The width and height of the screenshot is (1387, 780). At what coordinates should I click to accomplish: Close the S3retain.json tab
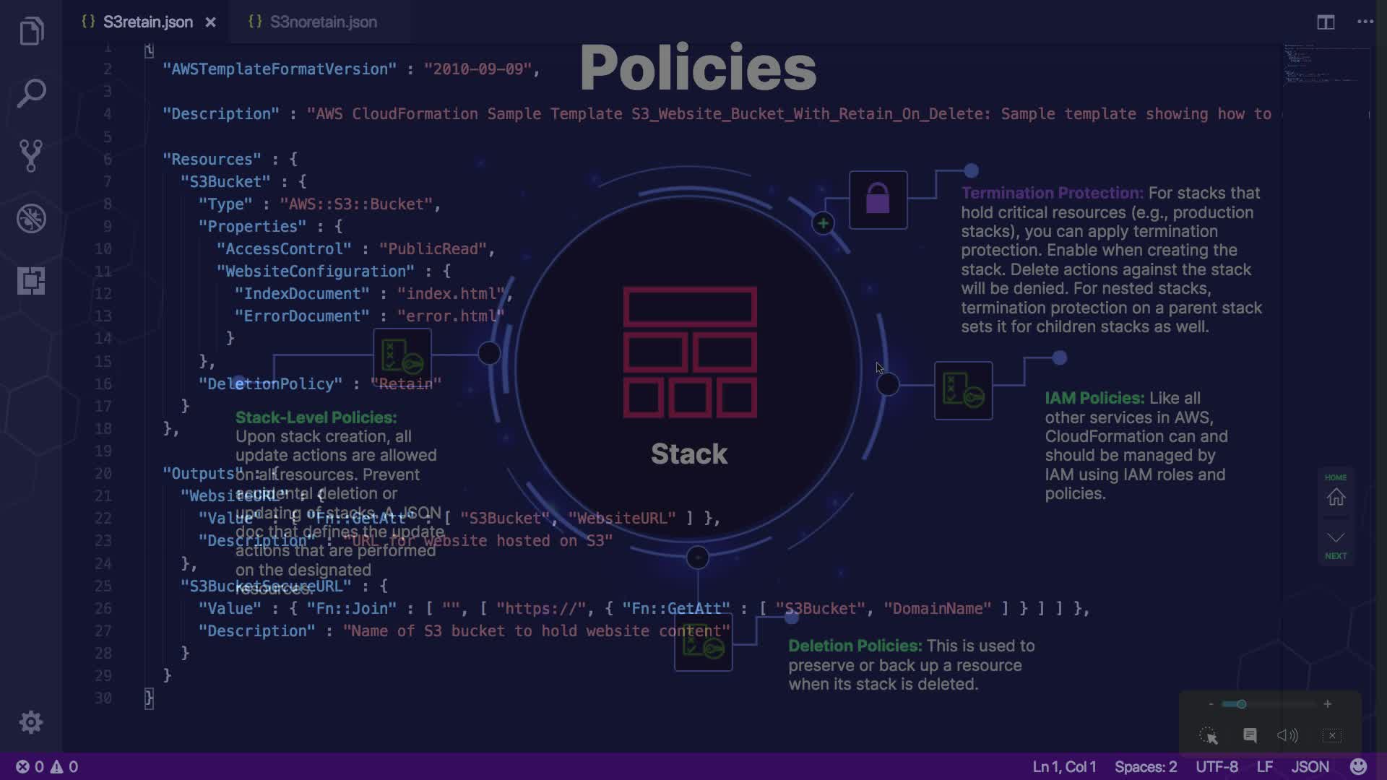click(210, 22)
